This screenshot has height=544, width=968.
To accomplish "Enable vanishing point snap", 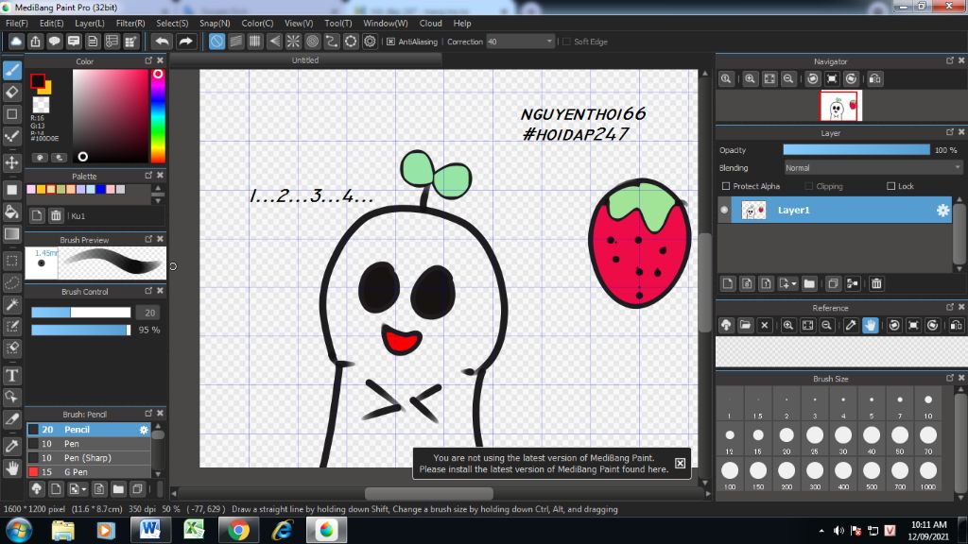I will [x=274, y=42].
